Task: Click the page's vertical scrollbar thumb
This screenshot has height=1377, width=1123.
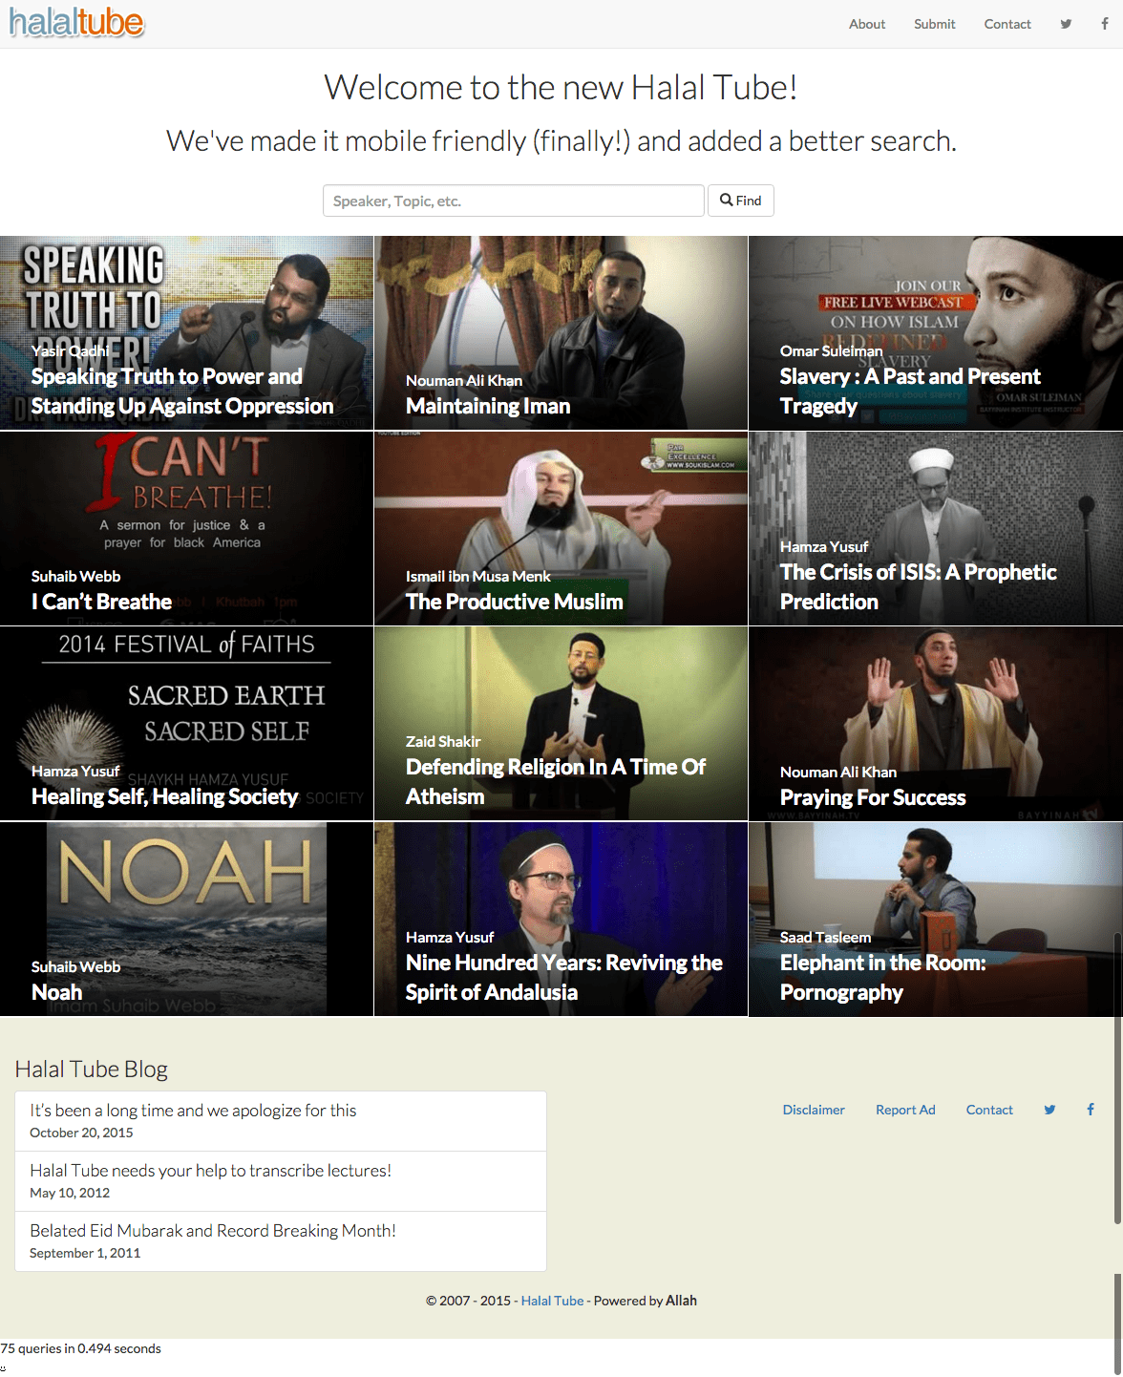Action: [x=1117, y=1077]
